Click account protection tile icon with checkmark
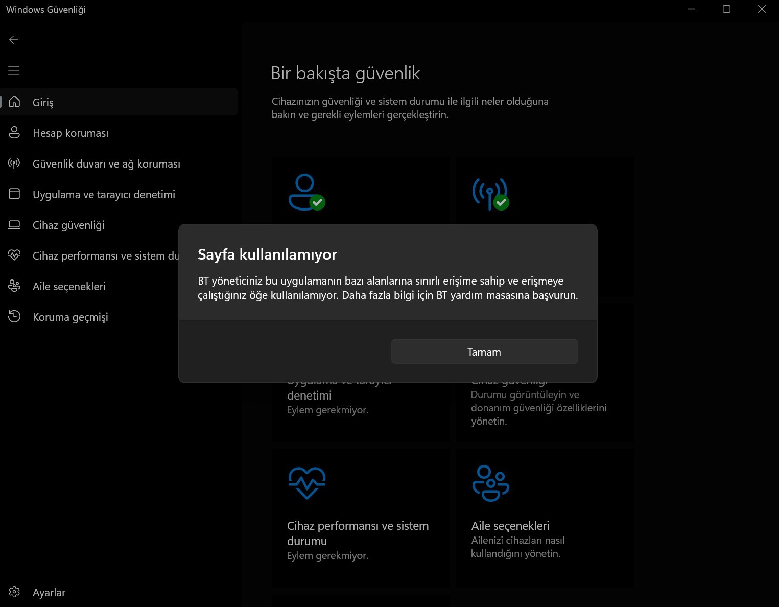The width and height of the screenshot is (779, 607). click(x=306, y=193)
